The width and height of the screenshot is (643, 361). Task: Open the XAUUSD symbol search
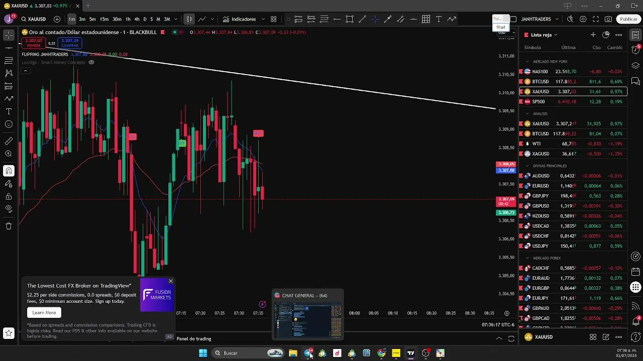click(x=34, y=19)
